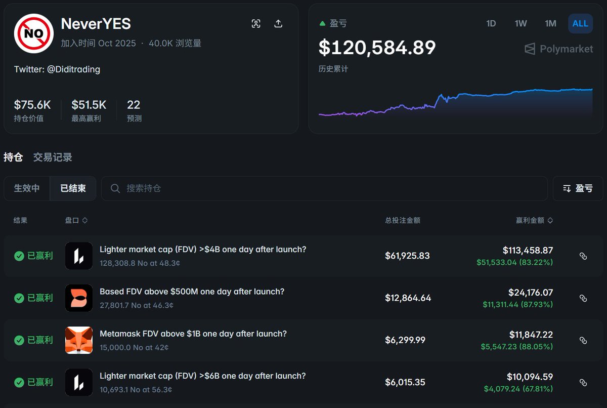Click win checkmark on Based FDV row
607x408 pixels.
19,298
